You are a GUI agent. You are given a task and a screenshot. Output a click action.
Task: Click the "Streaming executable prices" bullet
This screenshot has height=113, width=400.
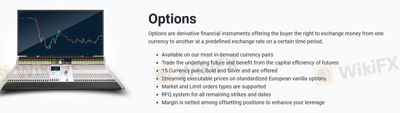244,79
